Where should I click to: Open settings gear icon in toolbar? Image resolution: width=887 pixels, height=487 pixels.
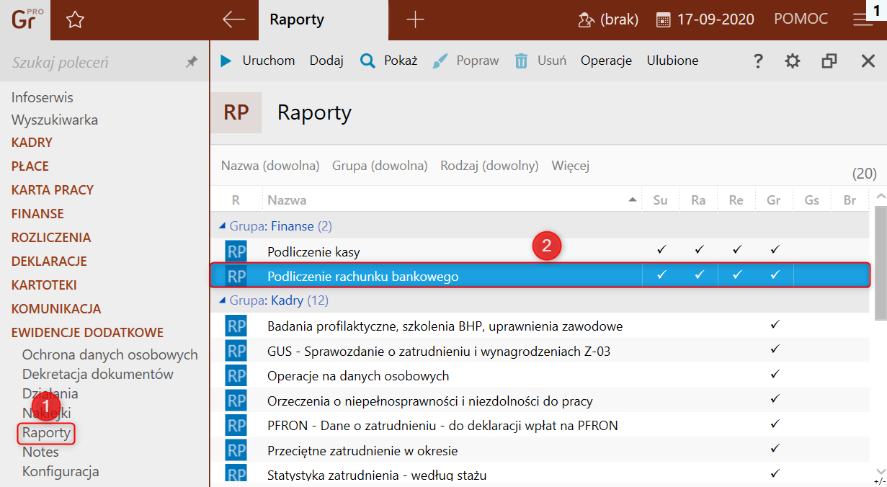tap(793, 61)
